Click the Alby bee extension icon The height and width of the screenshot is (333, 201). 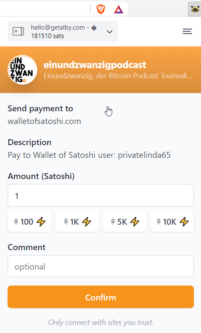click(x=195, y=9)
